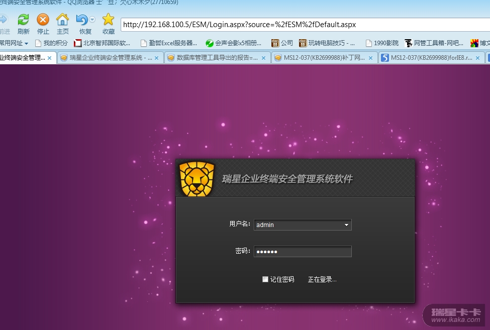Close the 瑞星企业终端安全管理系统 tab
490x330 pixels.
[157, 58]
